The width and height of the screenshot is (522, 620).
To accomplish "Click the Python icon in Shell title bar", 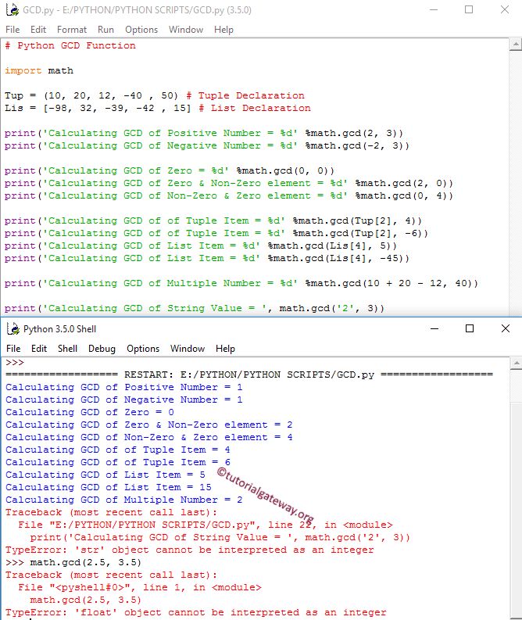I will point(13,328).
